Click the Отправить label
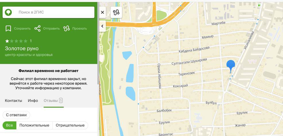Viewport: 283px width, 136px height. pyautogui.click(x=51, y=28)
